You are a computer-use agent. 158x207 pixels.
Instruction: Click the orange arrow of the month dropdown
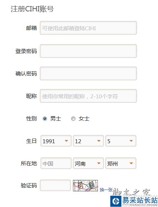tap(99, 141)
